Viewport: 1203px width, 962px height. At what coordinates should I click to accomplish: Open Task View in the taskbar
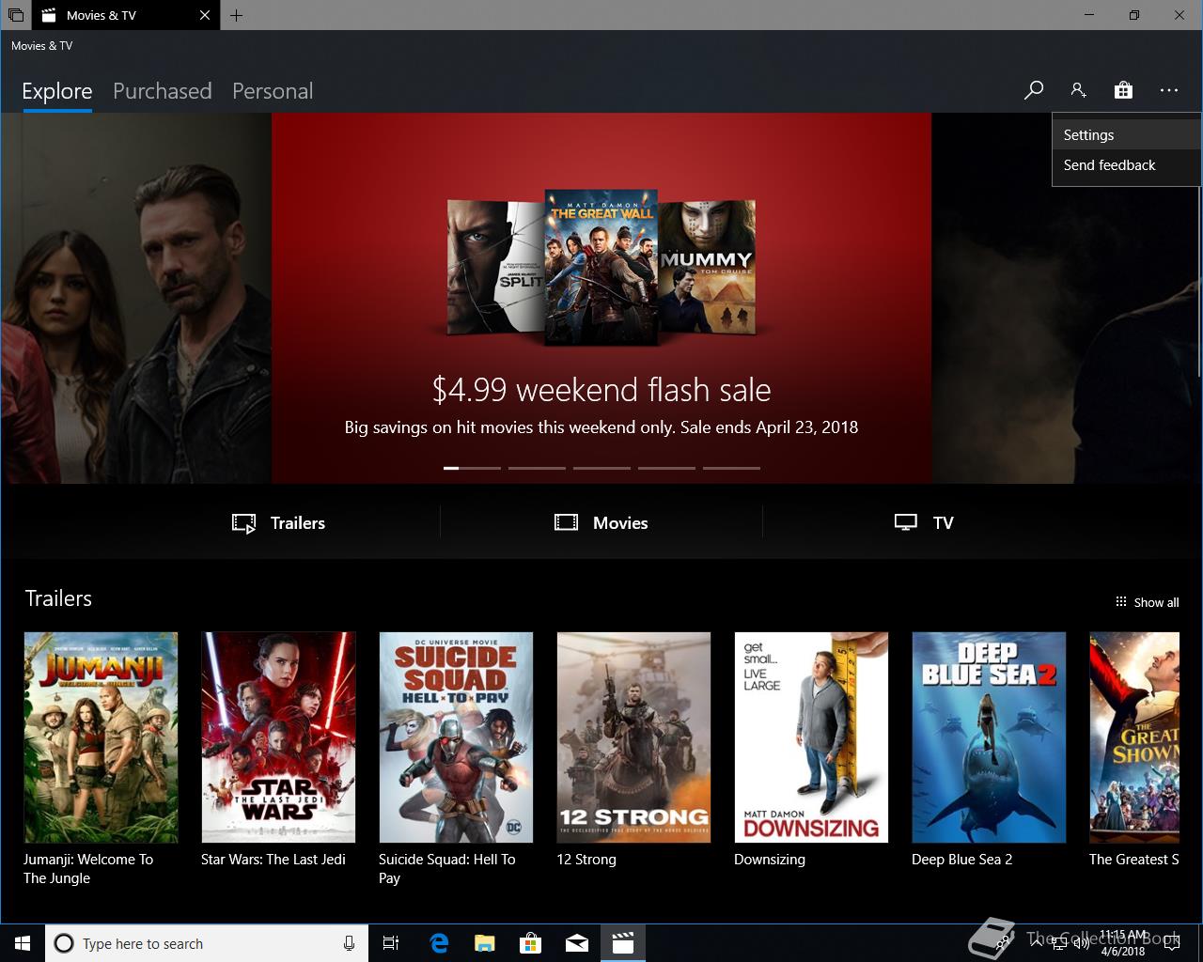tap(391, 943)
